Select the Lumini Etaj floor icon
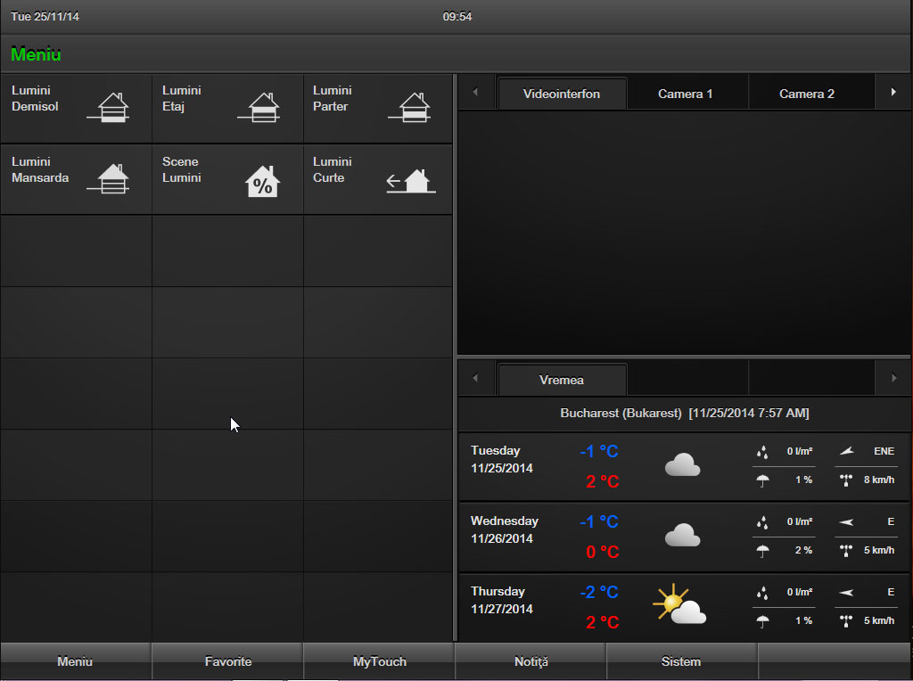This screenshot has width=913, height=681. coord(259,108)
